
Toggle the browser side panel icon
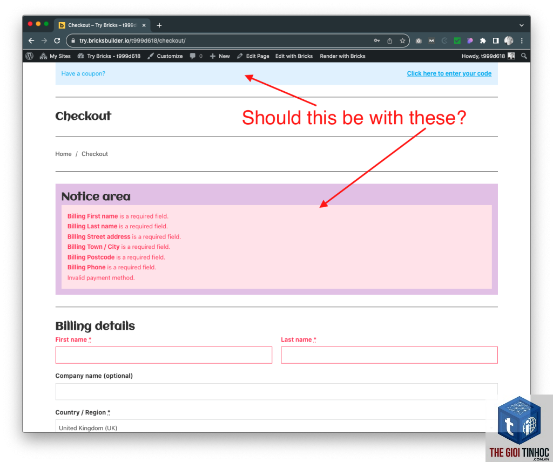496,41
